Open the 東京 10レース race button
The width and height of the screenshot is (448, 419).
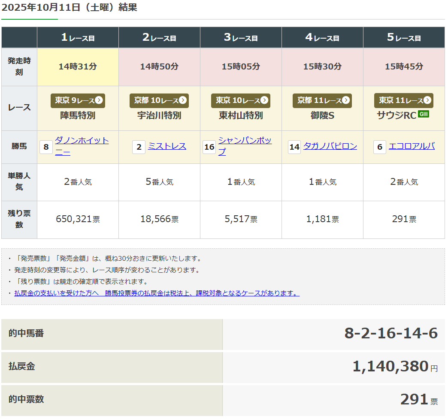(241, 100)
